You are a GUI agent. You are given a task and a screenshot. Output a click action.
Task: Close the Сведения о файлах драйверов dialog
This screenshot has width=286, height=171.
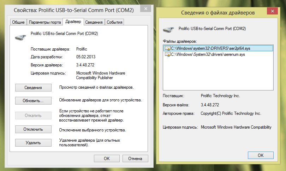(x=272, y=11)
